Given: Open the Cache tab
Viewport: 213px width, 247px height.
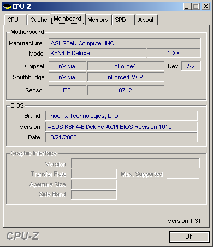Looking at the screenshot, I should [39, 20].
